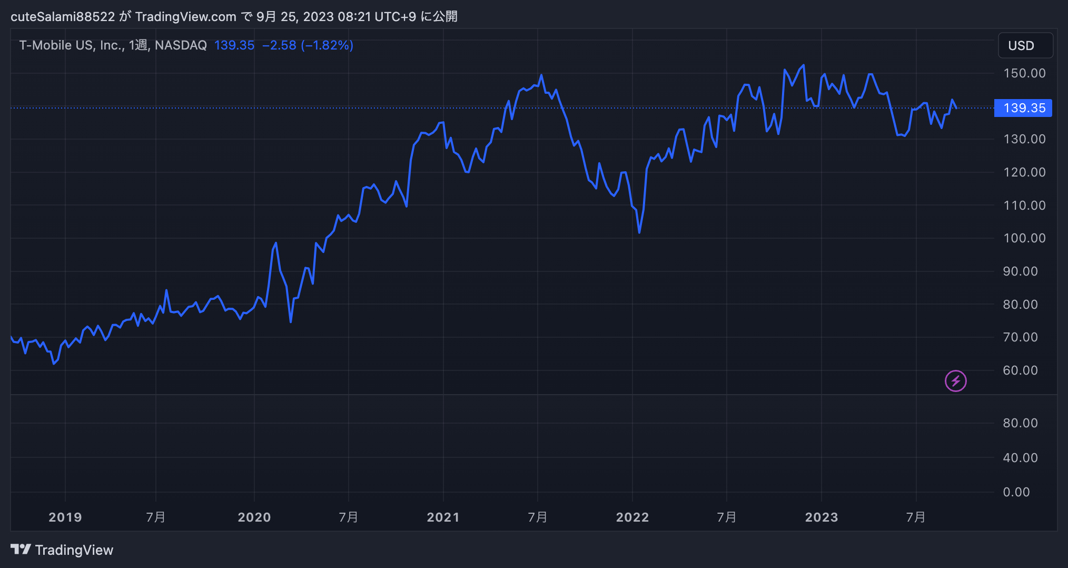1068x568 pixels.
Task: Click the TradingView wordmark at bottom
Action: tap(74, 550)
